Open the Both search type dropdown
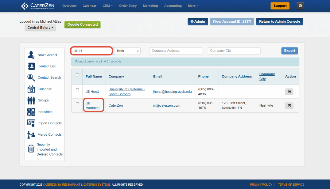Screen dimensions: 330x189 pyautogui.click(x=127, y=51)
